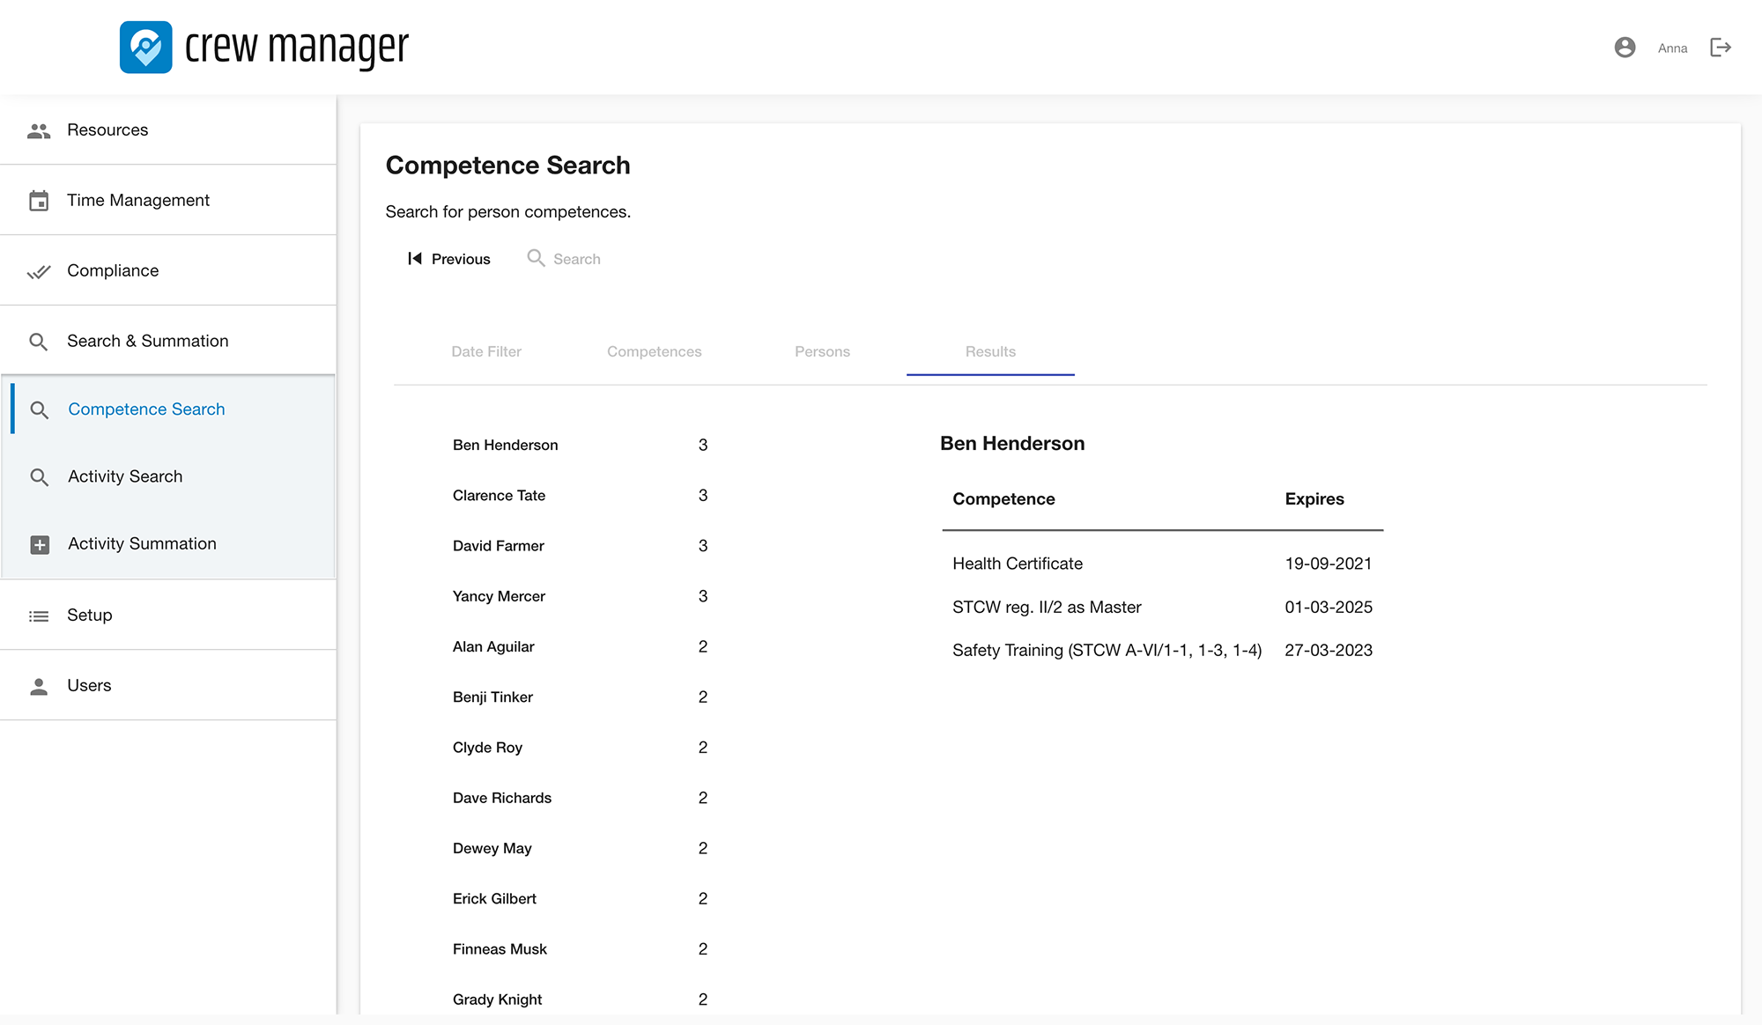Click the Resources people icon

pyautogui.click(x=39, y=130)
